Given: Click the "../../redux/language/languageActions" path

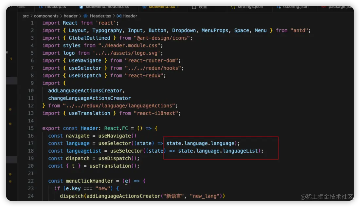Looking at the screenshot, I should tap(119, 106).
